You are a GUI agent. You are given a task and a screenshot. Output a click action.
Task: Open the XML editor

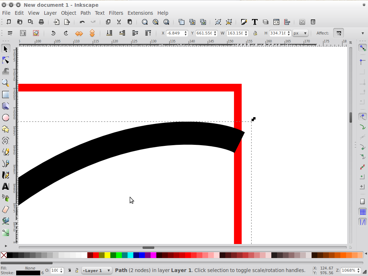(x=276, y=22)
